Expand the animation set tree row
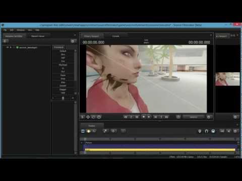Image resolution: width=242 pixels, height=181 pixels. (x=11, y=47)
